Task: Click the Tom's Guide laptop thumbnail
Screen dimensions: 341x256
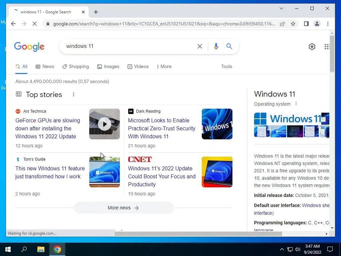Action: click(x=104, y=172)
